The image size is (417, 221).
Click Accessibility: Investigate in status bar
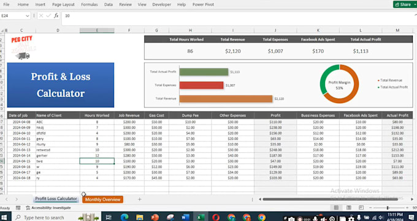(x=48, y=207)
